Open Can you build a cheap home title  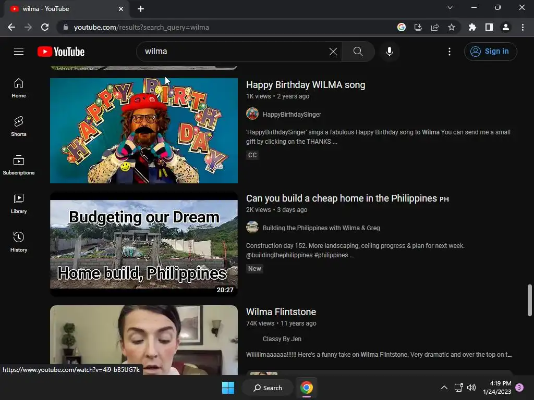[x=347, y=198]
